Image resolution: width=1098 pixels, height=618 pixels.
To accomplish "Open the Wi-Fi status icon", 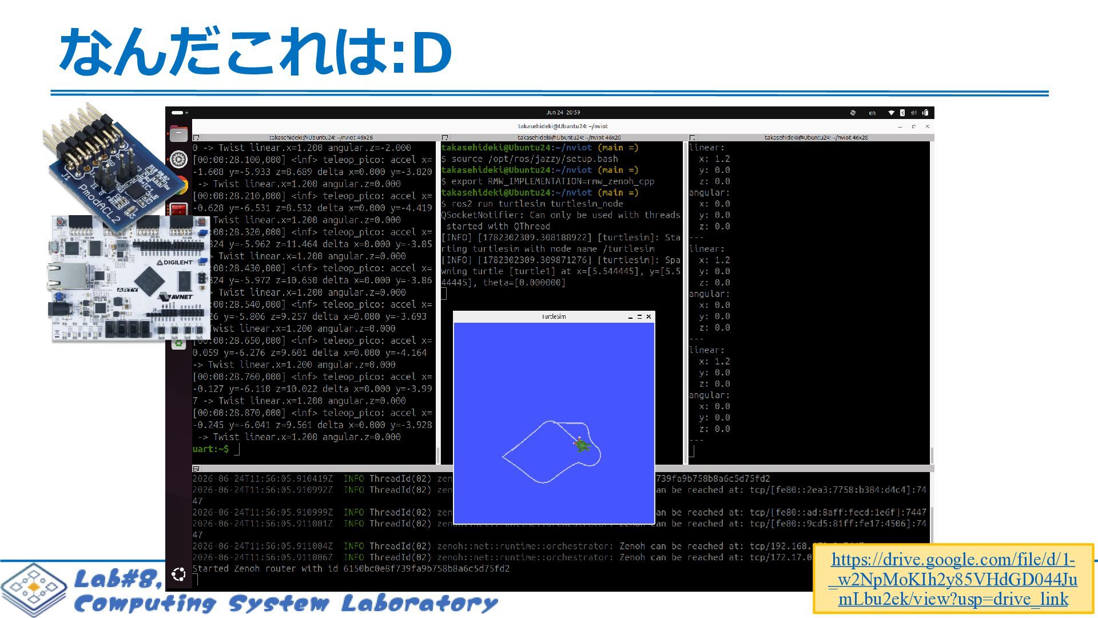I will (890, 113).
